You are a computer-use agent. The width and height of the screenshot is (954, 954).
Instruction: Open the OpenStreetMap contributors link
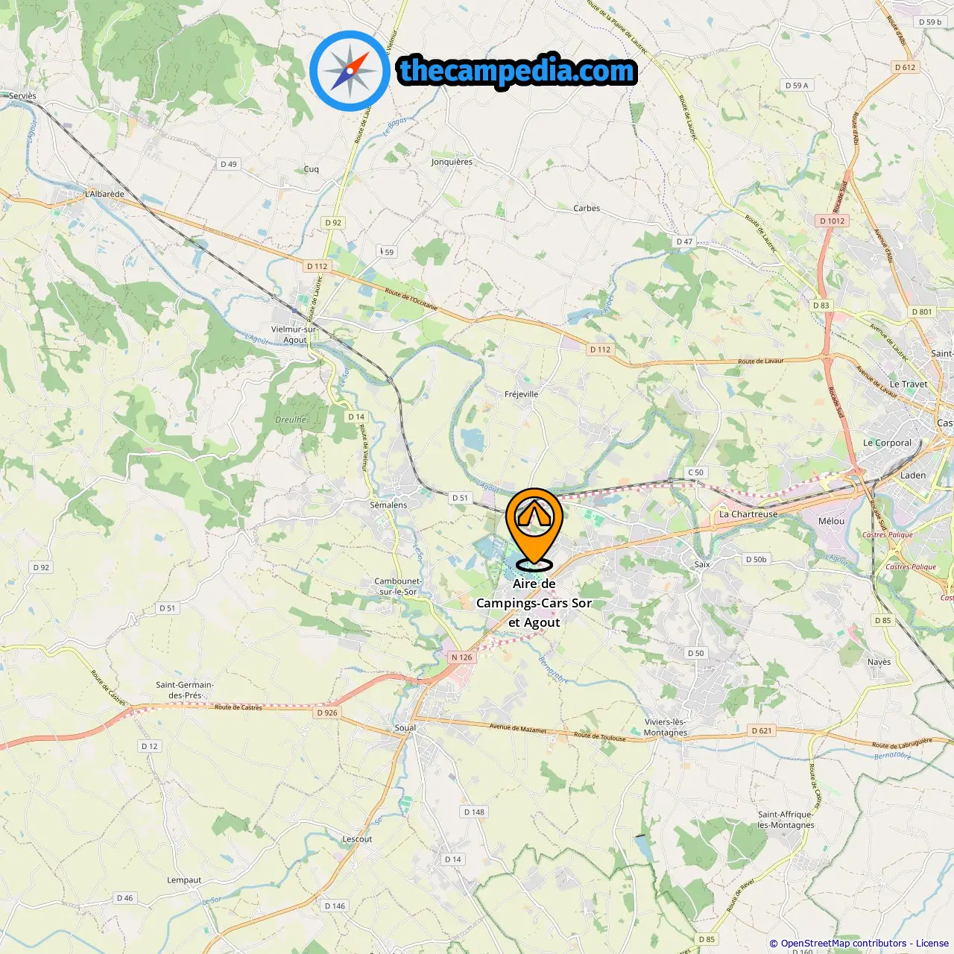(x=844, y=943)
